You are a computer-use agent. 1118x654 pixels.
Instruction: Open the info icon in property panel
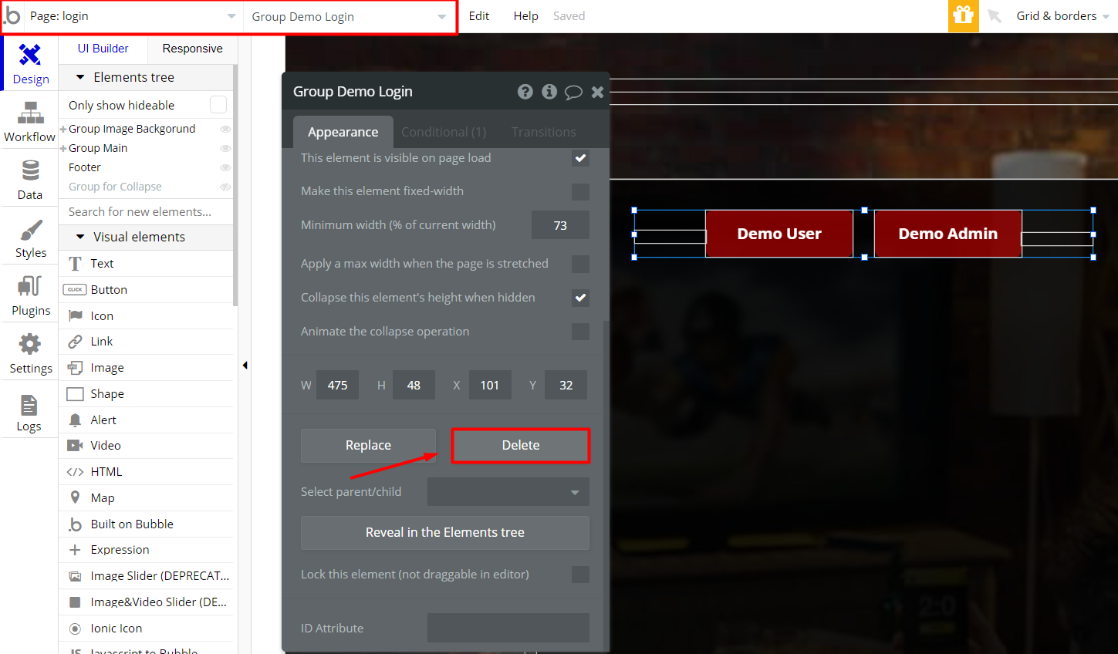click(x=549, y=92)
